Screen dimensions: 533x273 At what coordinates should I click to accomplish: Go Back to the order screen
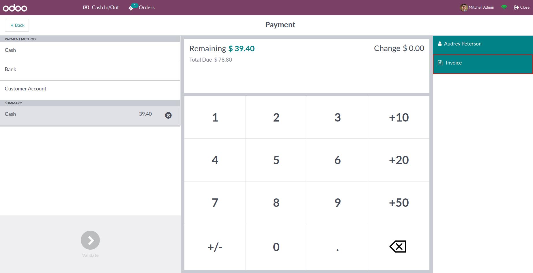pyautogui.click(x=17, y=25)
